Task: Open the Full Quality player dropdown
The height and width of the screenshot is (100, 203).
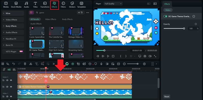Action: 113,4
